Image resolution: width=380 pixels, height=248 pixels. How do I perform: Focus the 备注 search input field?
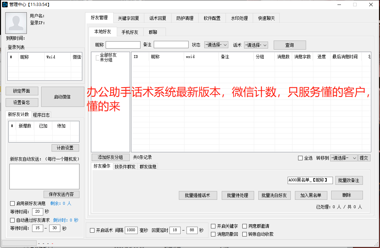(171, 45)
